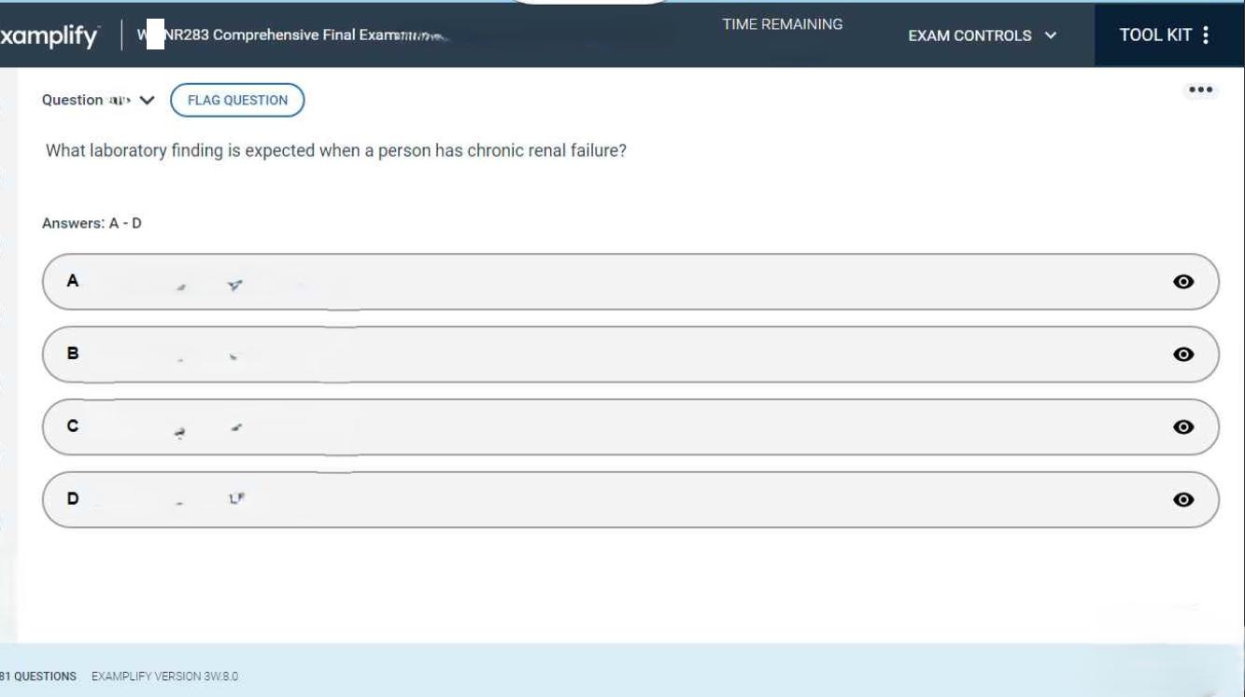Image resolution: width=1245 pixels, height=697 pixels.
Task: Toggle eye icon to hide answer D
Action: [1183, 500]
